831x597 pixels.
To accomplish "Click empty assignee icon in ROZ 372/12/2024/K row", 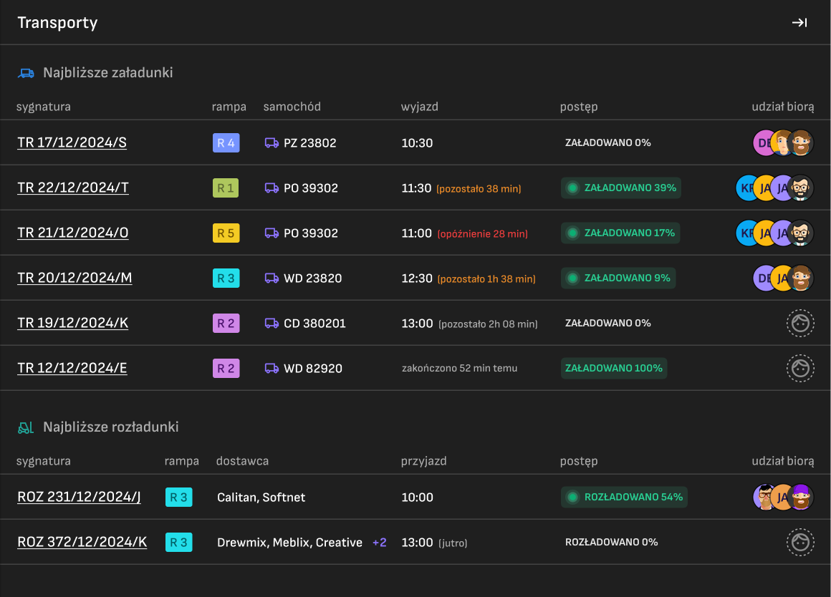I will pyautogui.click(x=799, y=543).
